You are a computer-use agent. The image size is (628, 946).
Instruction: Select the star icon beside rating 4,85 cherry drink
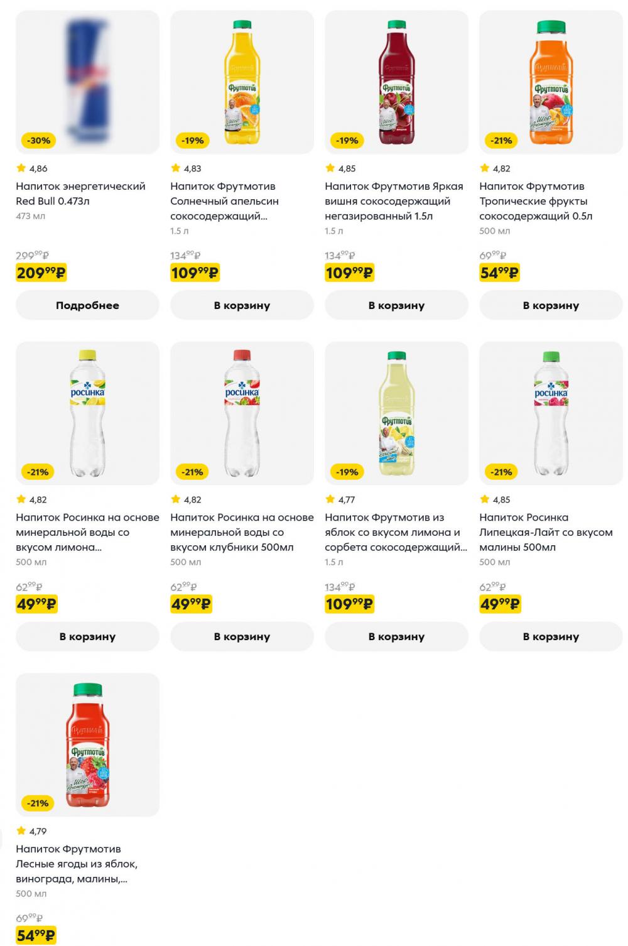(329, 167)
